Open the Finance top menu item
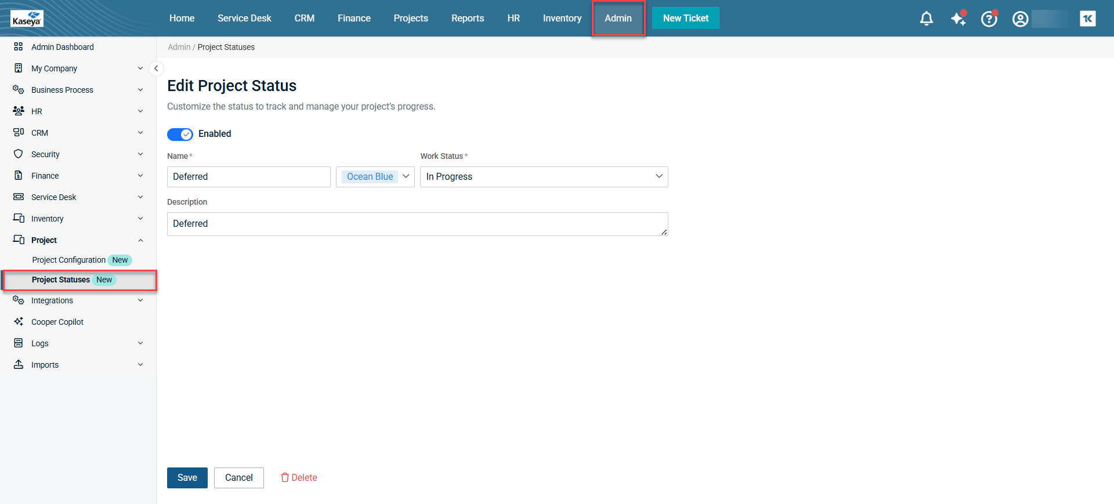Screen dimensions: 1114x504 point(354,19)
